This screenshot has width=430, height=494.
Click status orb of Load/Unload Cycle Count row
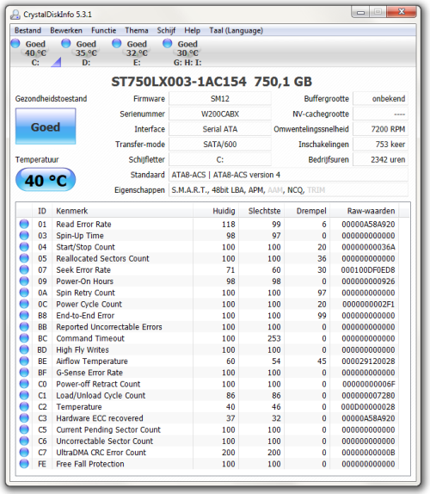pos(24,395)
